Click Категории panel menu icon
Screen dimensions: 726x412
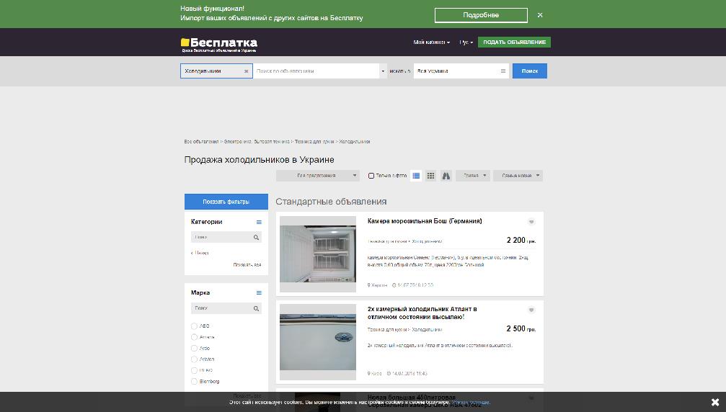(259, 222)
